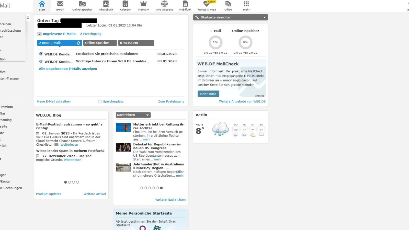The width and height of the screenshot is (409, 230).
Task: Open the Office icon in the toolbar
Action: coord(228,5)
